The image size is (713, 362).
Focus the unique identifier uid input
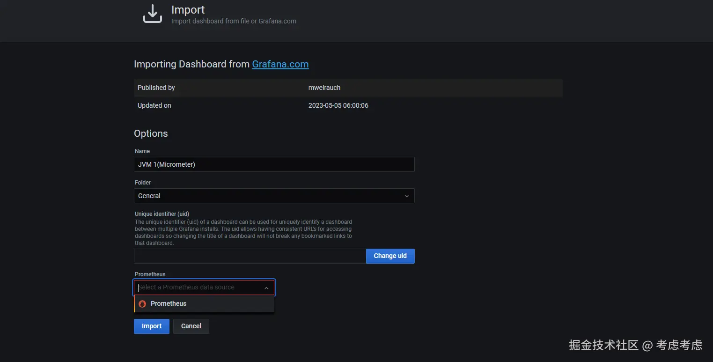pyautogui.click(x=250, y=256)
